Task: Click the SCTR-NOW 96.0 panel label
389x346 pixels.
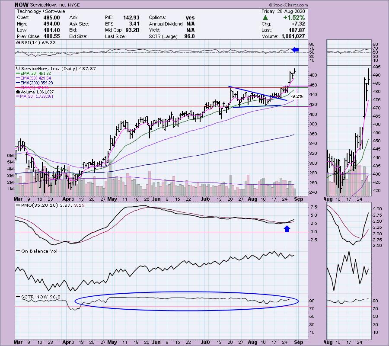Action: 41,297
